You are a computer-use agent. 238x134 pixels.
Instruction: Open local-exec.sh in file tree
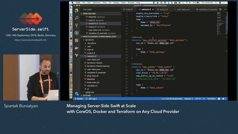point(93,82)
